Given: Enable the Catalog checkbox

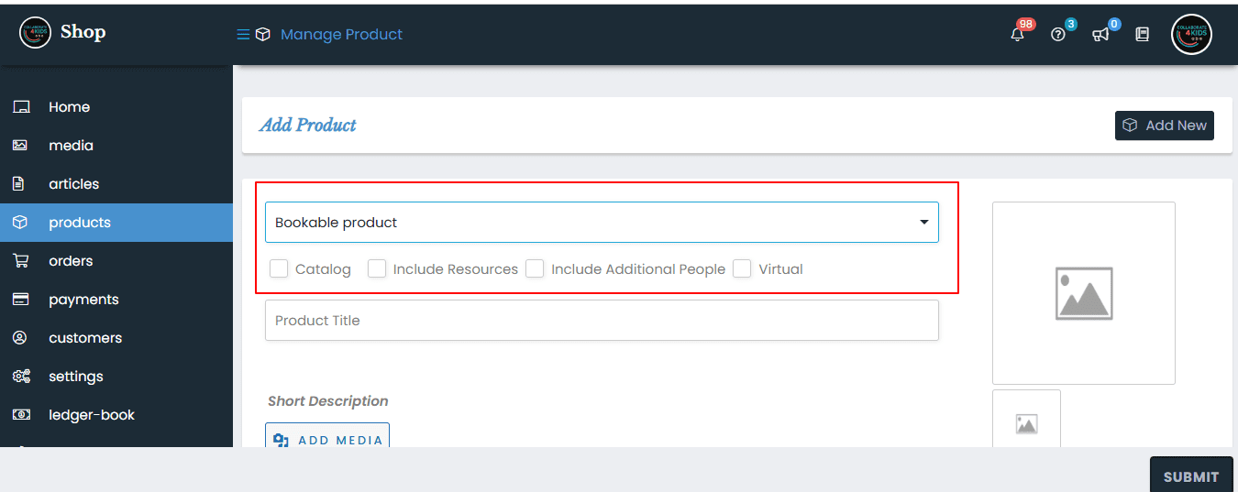Looking at the screenshot, I should pyautogui.click(x=279, y=268).
